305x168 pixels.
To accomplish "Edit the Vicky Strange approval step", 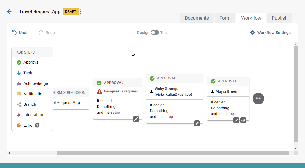I will pos(197,123).
